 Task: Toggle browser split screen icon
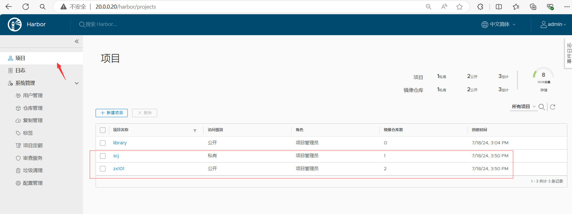(x=499, y=6)
